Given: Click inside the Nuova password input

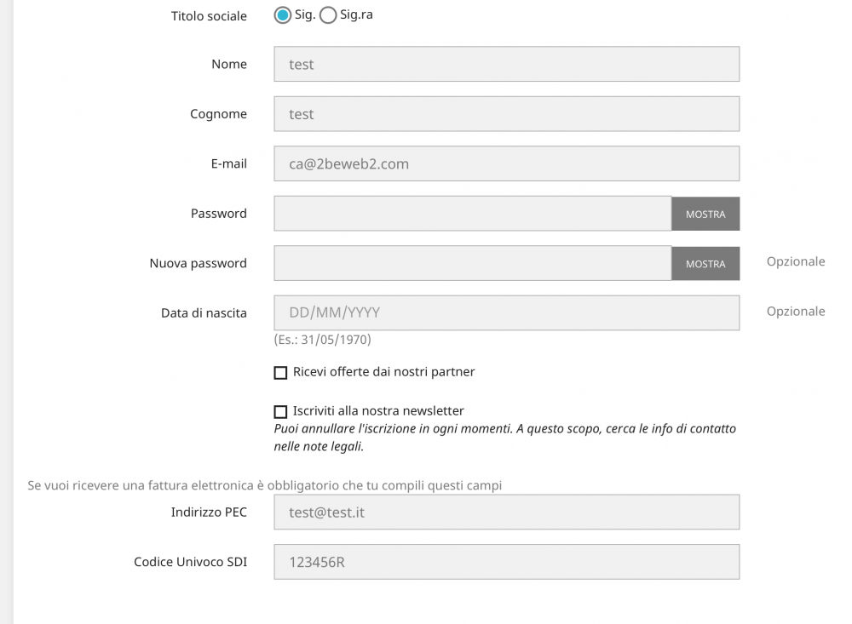Looking at the screenshot, I should [472, 263].
